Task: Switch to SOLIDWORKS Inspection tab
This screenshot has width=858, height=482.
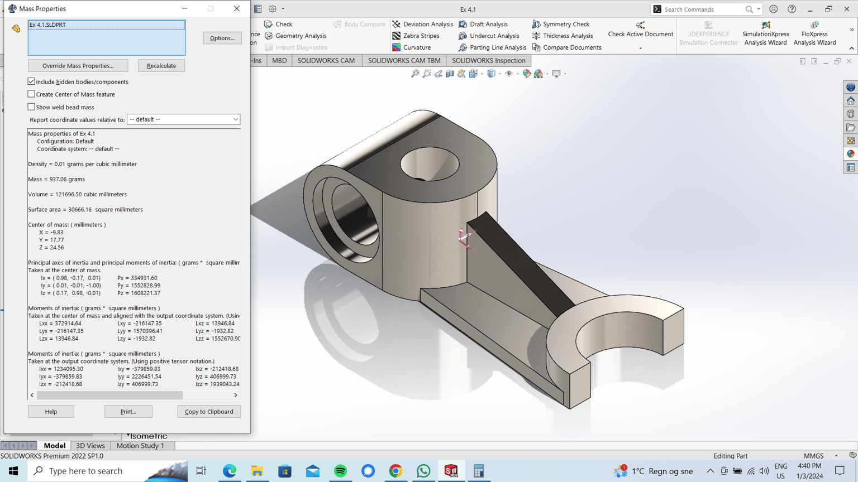Action: pos(489,60)
